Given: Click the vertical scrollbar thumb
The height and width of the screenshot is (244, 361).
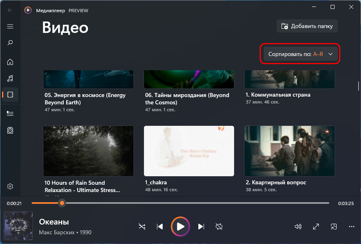Looking at the screenshot, I should tap(359, 86).
